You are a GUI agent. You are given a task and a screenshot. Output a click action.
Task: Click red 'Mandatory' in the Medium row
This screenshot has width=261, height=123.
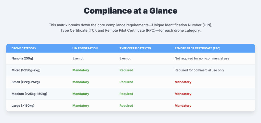pos(183,94)
